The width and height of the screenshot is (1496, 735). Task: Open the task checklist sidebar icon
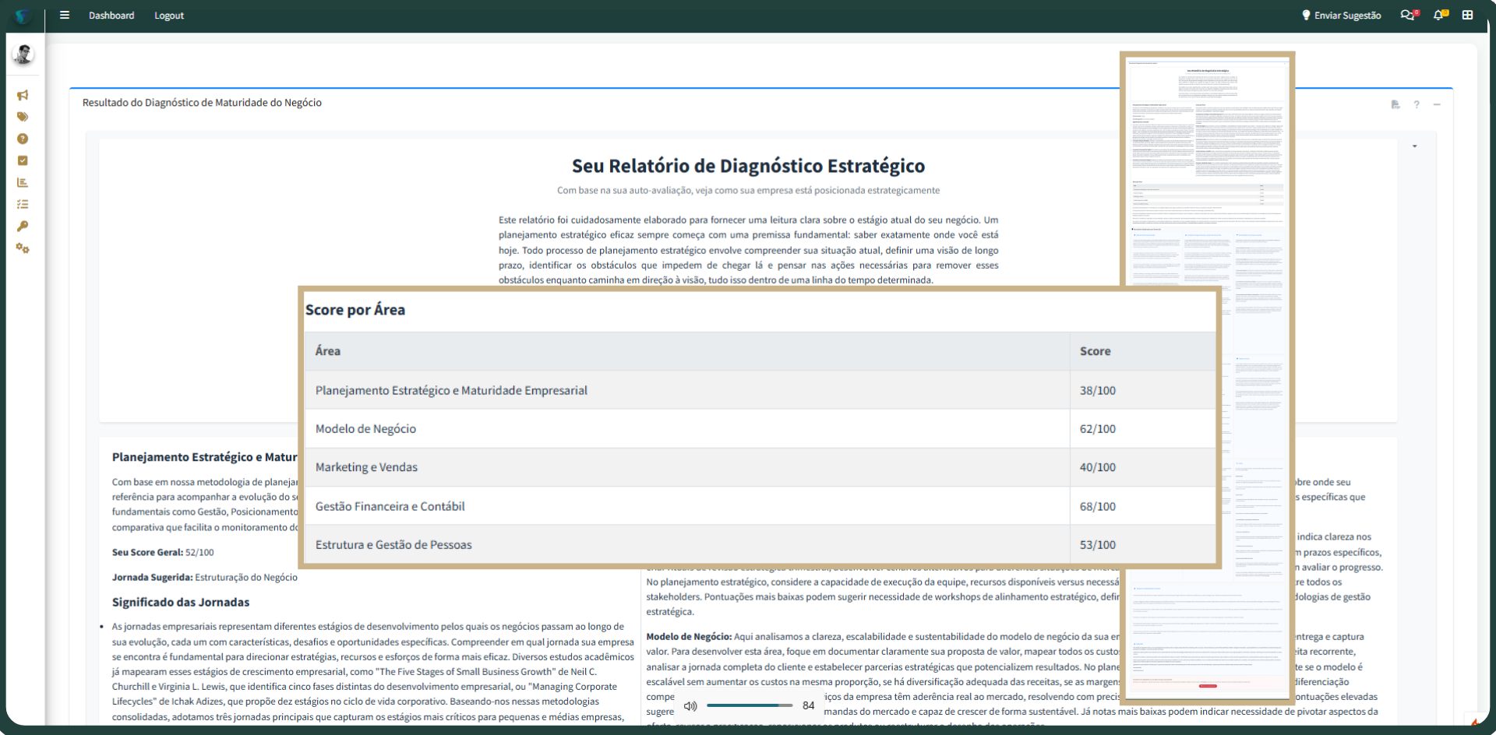pos(23,204)
